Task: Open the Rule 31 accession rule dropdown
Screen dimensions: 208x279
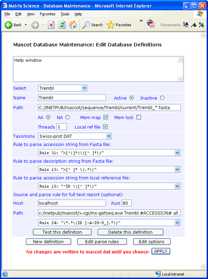Action: coord(109,153)
